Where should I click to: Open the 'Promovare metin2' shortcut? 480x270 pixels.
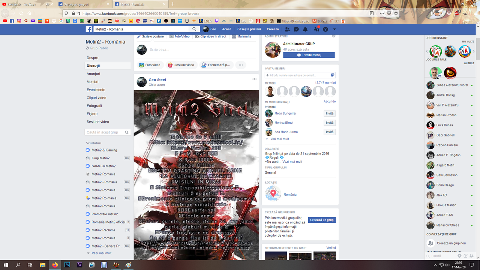click(105, 214)
